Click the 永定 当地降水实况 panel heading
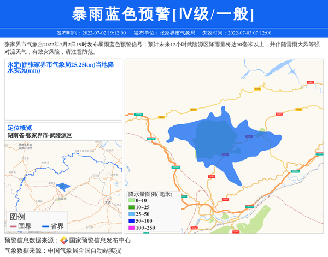The image size is (328, 257). click(x=60, y=67)
